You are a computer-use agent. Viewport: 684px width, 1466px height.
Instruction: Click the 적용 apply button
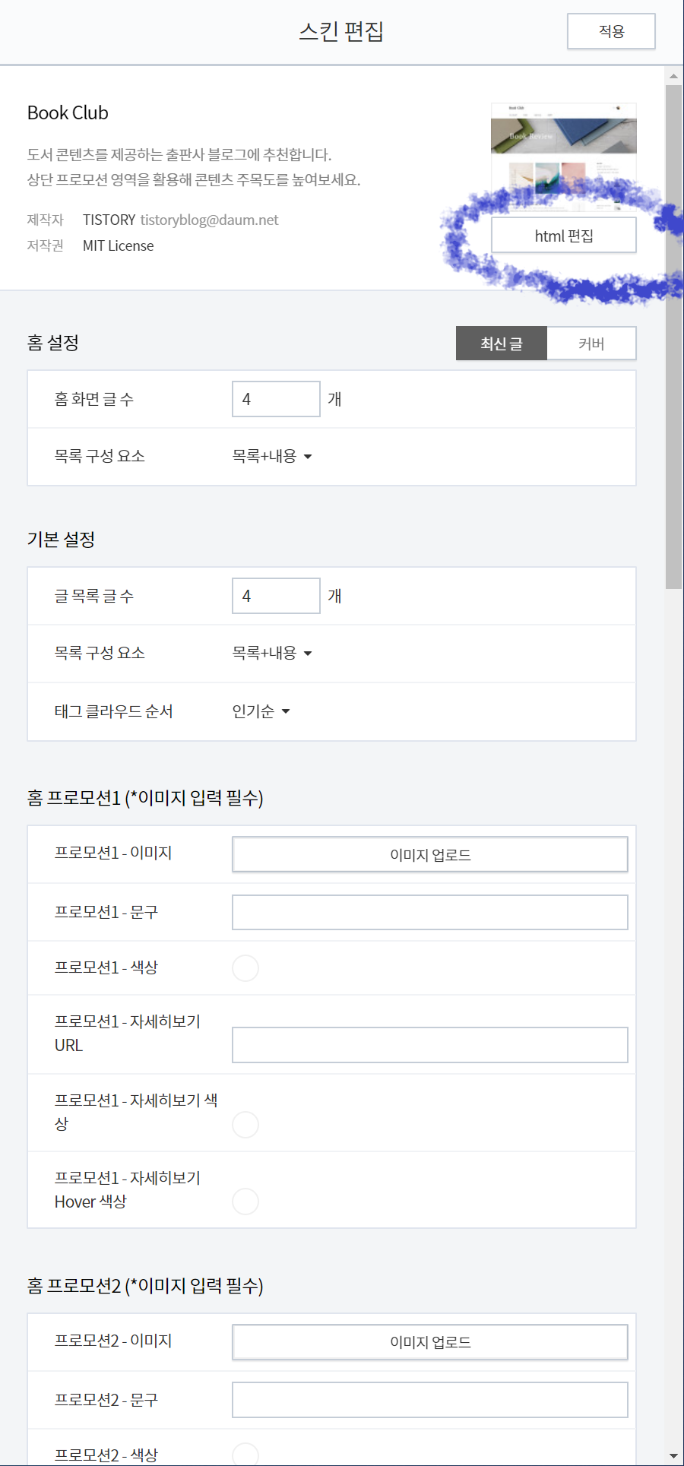pyautogui.click(x=611, y=31)
